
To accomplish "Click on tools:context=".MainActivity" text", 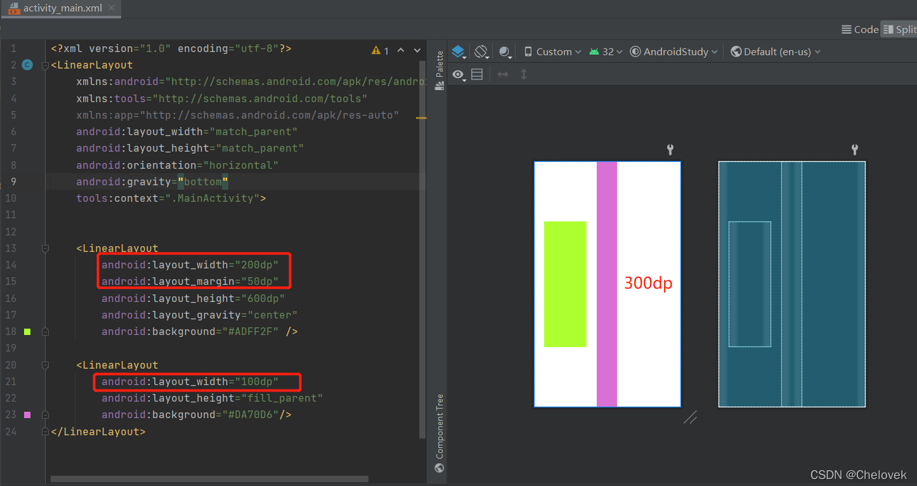I will pyautogui.click(x=171, y=199).
